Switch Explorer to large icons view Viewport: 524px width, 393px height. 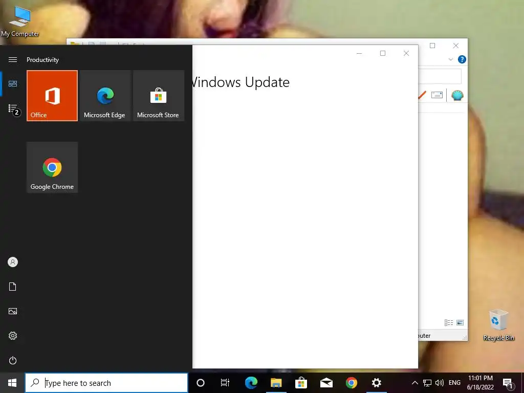(460, 322)
